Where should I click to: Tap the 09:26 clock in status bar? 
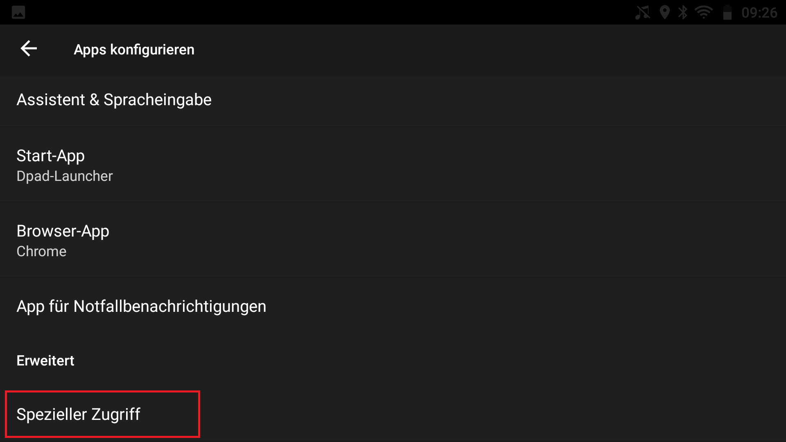tap(759, 13)
